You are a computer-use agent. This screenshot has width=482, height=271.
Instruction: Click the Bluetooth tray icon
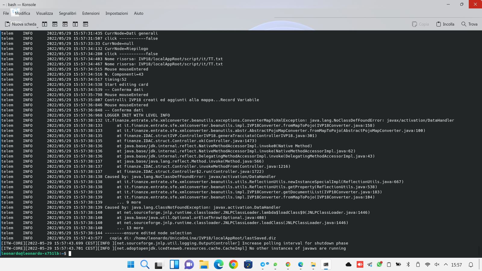[x=408, y=265]
